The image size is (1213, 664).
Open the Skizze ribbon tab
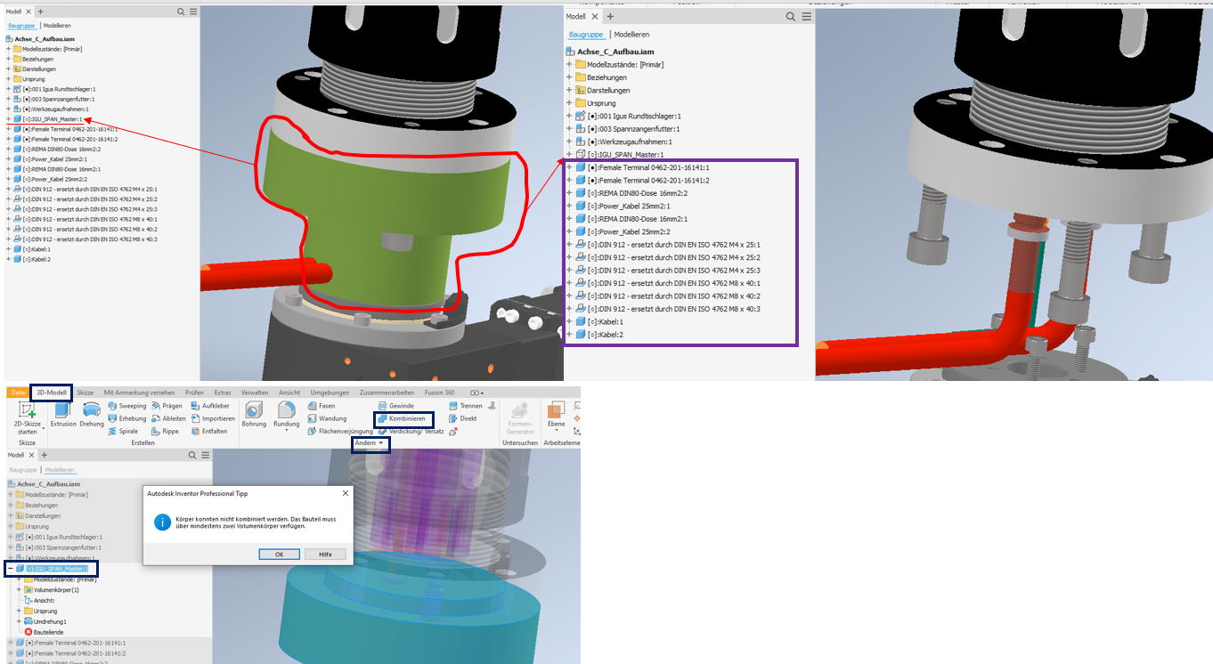pyautogui.click(x=85, y=393)
